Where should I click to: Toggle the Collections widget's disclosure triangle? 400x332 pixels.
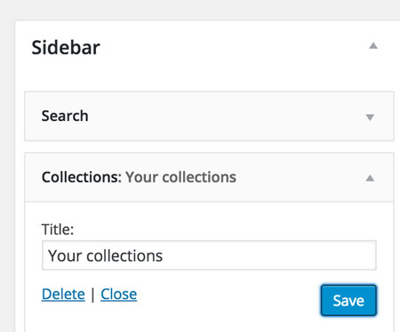[x=370, y=178]
